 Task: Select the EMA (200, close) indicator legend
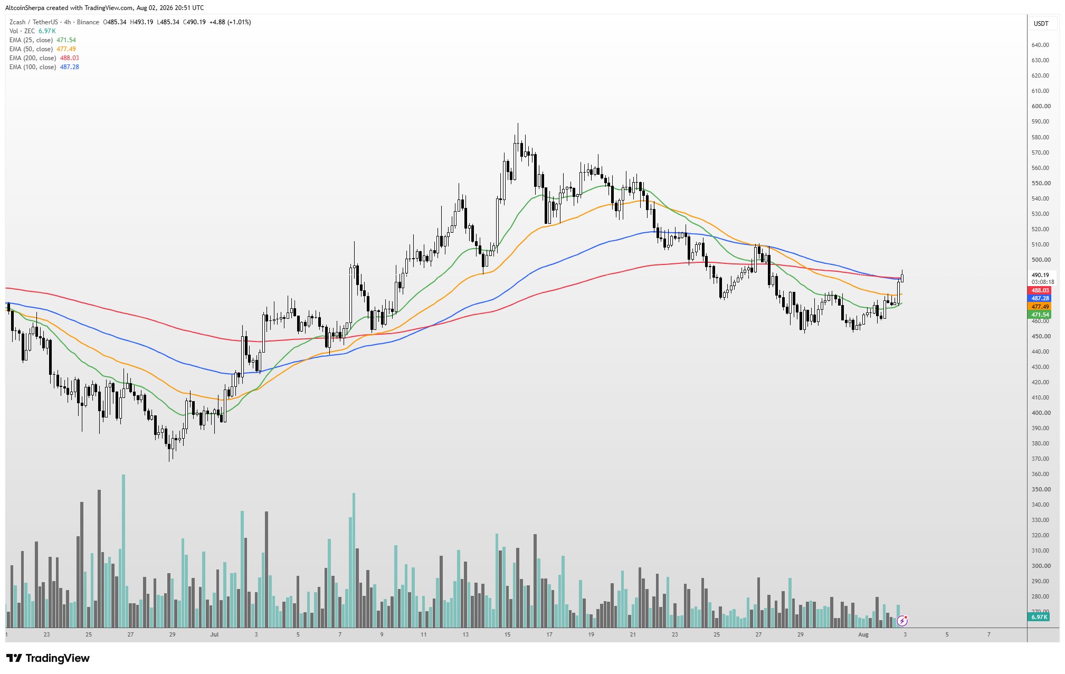coord(44,58)
